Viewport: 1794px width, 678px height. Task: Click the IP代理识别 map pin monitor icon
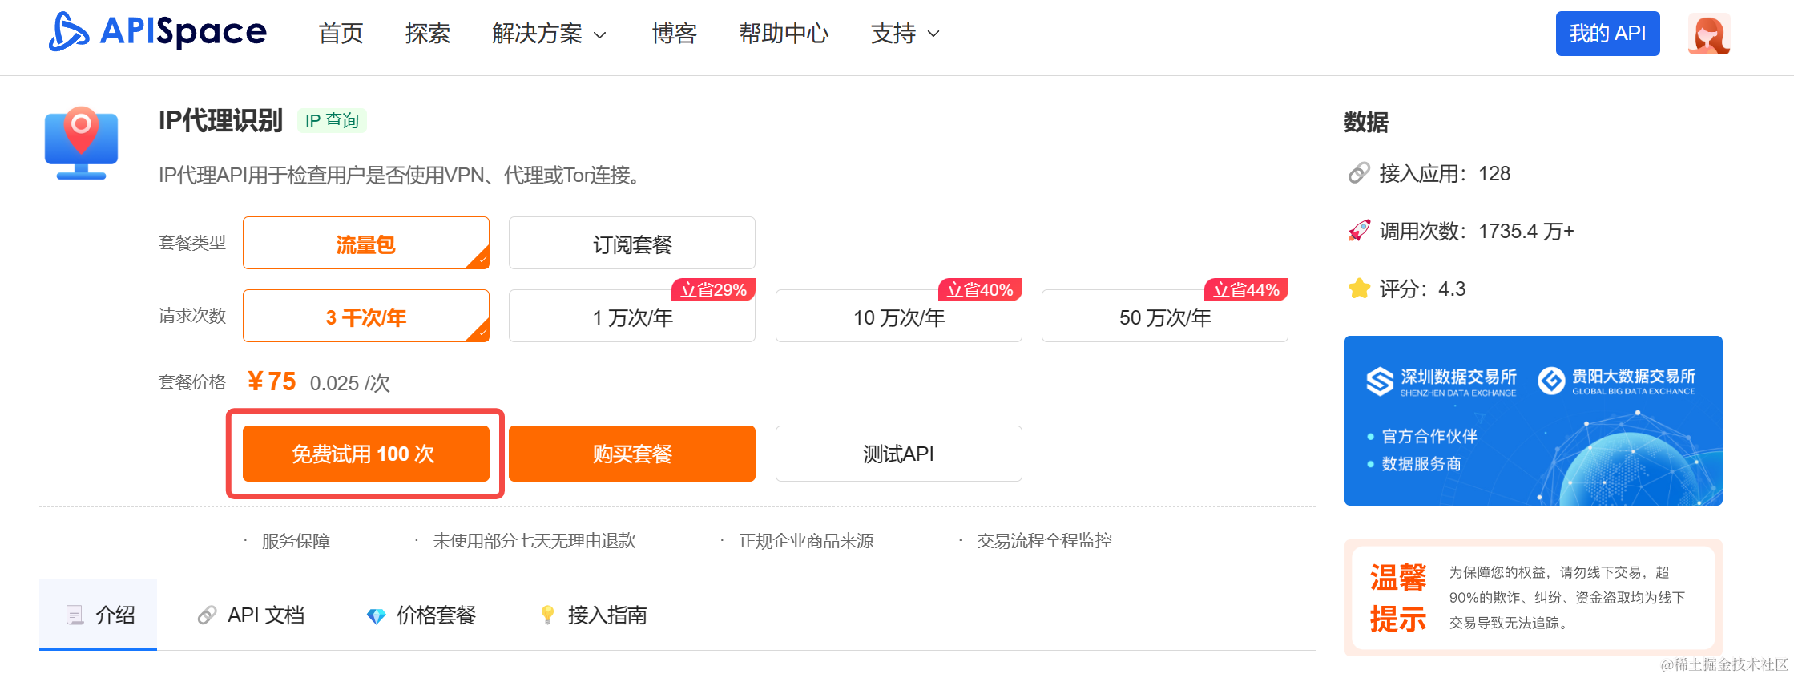(x=81, y=143)
